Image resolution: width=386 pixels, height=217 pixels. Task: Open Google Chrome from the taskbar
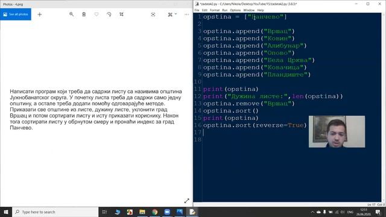154,212
